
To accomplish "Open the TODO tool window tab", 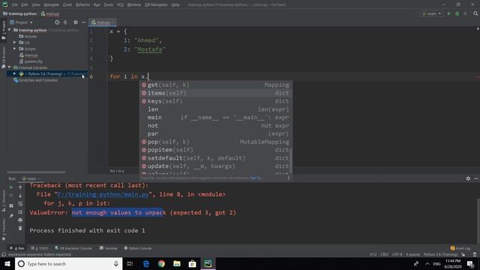I will (x=40, y=248).
